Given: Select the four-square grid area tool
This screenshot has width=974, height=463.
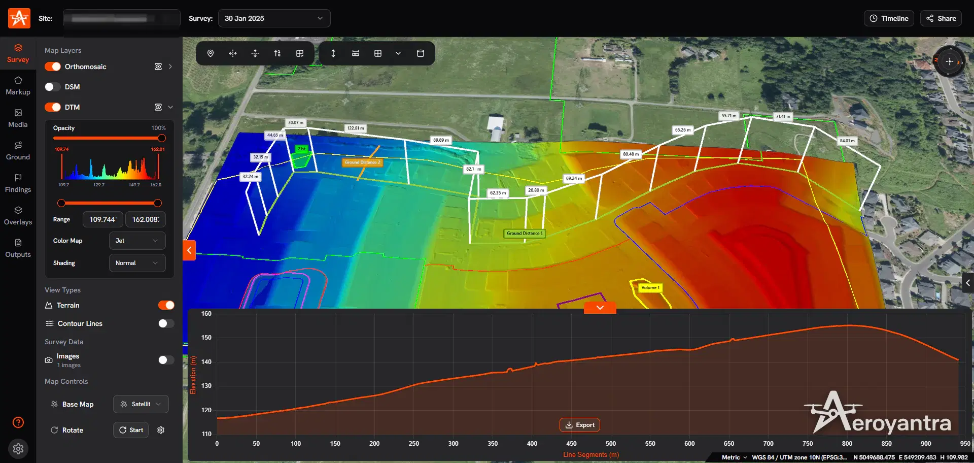Looking at the screenshot, I should pos(378,53).
